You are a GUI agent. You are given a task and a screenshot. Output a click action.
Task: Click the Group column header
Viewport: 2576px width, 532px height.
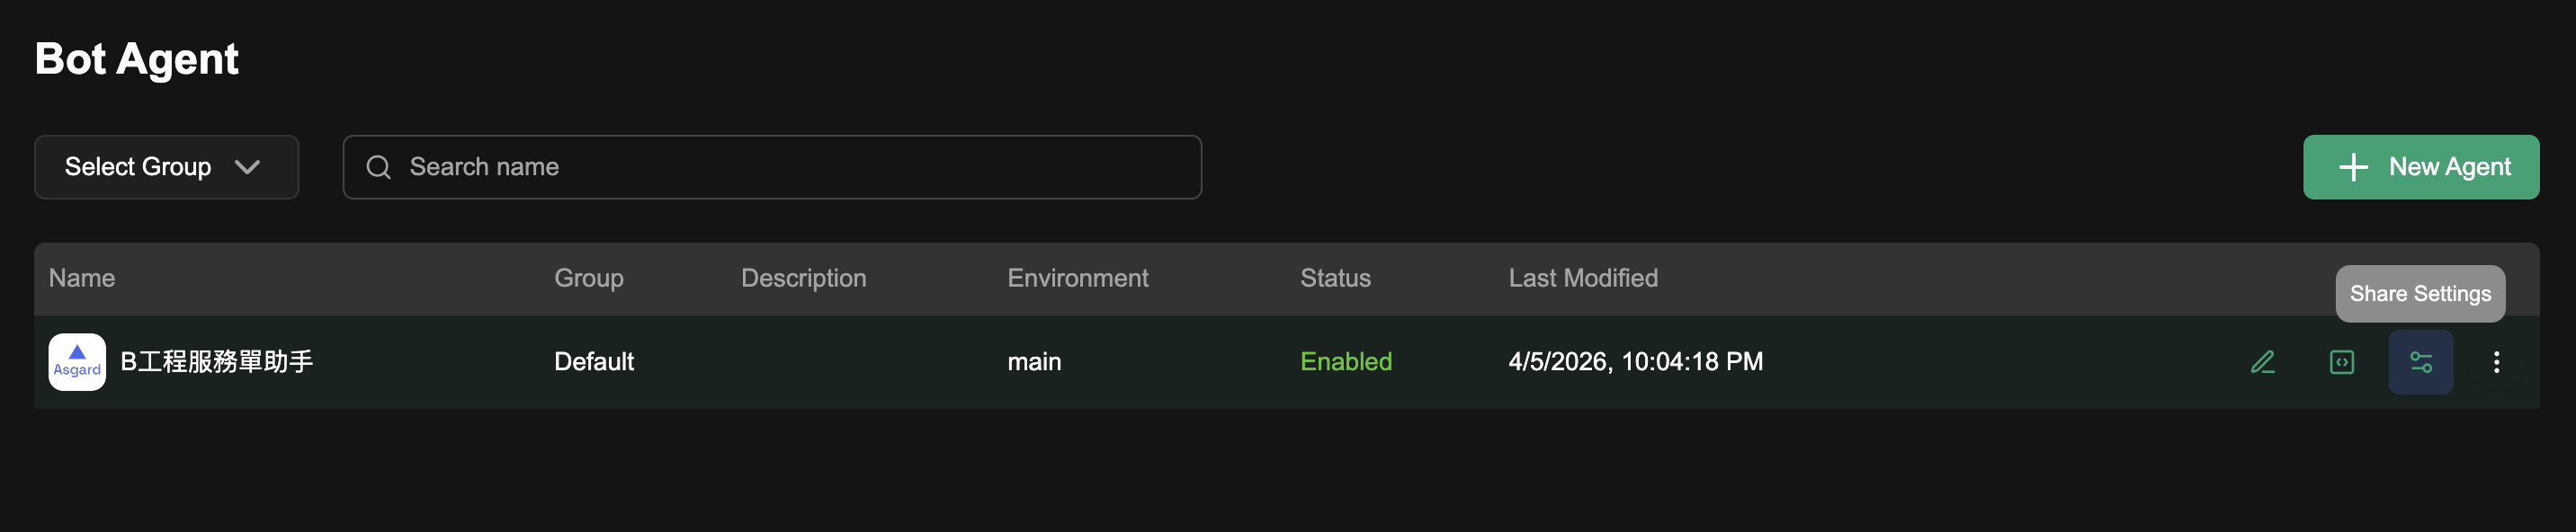pyautogui.click(x=588, y=278)
